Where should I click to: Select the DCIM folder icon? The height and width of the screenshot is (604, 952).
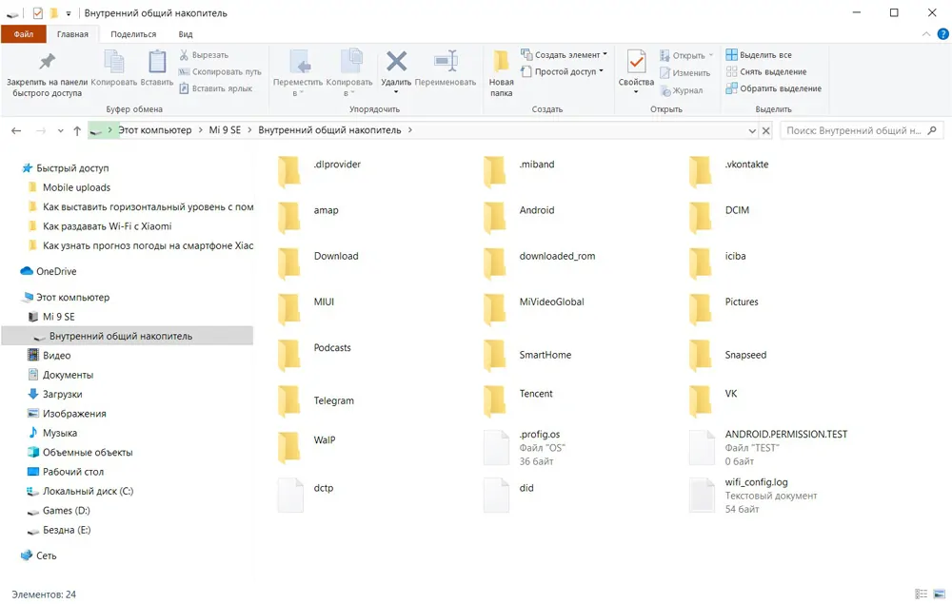click(x=700, y=218)
